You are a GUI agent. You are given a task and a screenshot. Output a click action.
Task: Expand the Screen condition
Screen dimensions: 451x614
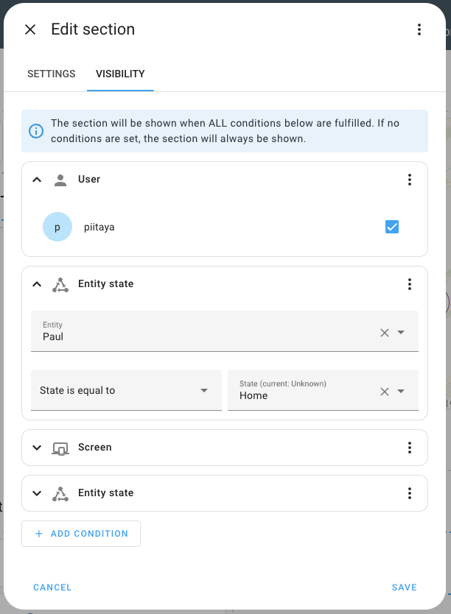[37, 447]
